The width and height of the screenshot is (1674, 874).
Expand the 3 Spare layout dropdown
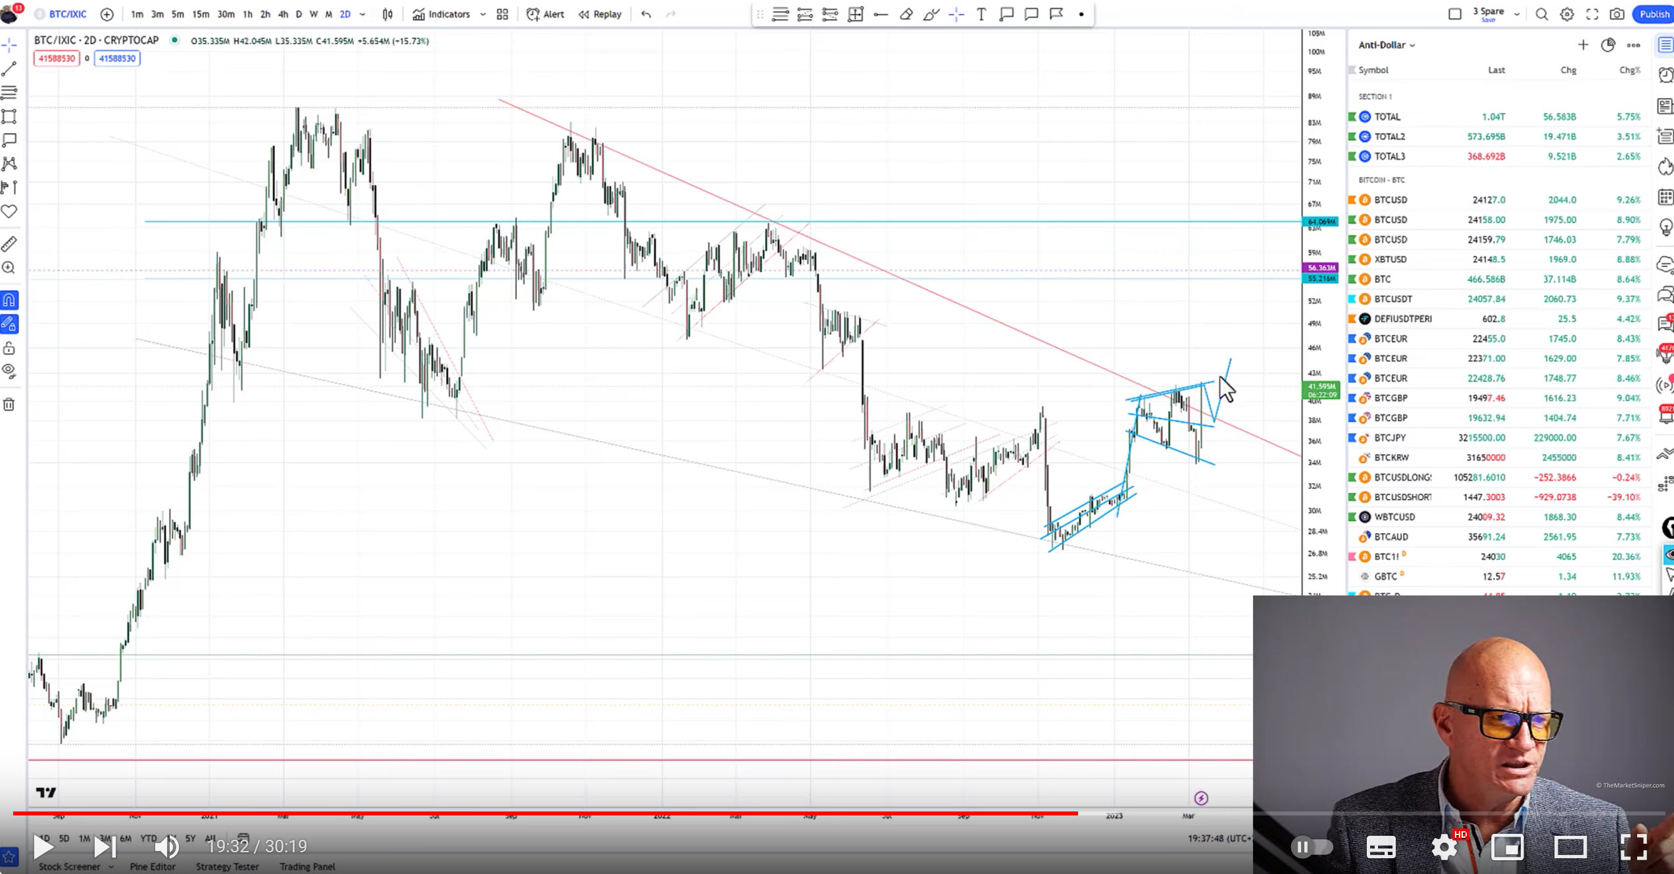coord(1517,14)
